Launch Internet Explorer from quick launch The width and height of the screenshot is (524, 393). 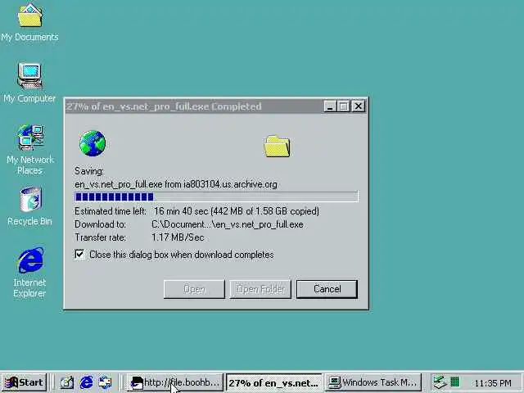coord(86,382)
